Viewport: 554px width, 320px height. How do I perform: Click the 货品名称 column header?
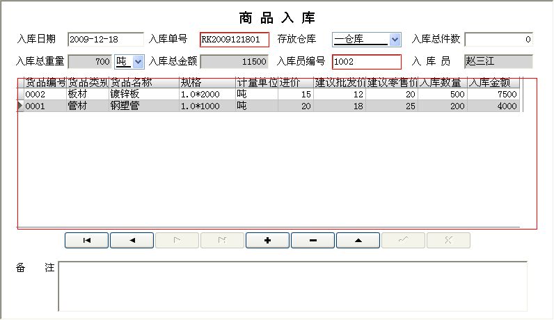[x=143, y=83]
